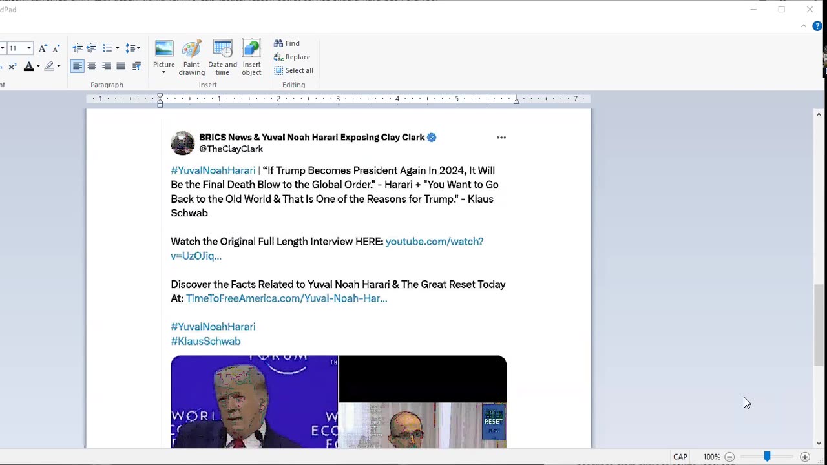The width and height of the screenshot is (827, 465).
Task: Insert a Paint drawing
Action: click(192, 57)
